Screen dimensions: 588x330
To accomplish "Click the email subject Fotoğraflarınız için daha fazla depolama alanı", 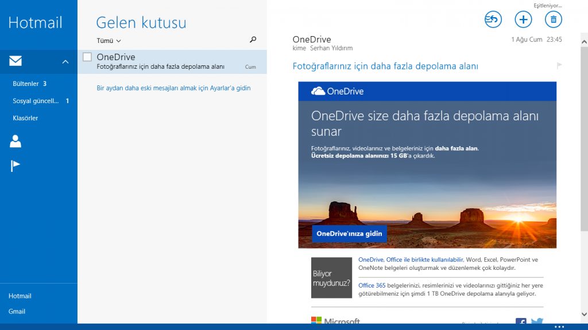I will [385, 66].
